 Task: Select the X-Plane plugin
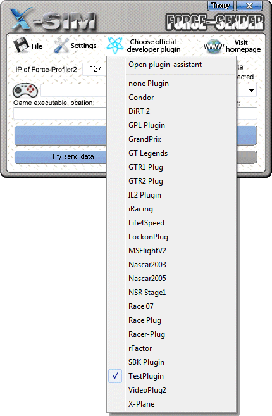coord(171,404)
